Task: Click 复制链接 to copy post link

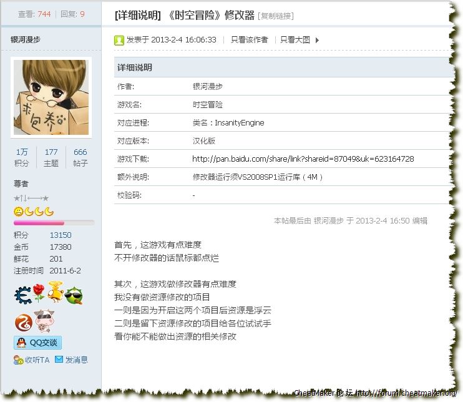Action: (x=275, y=16)
